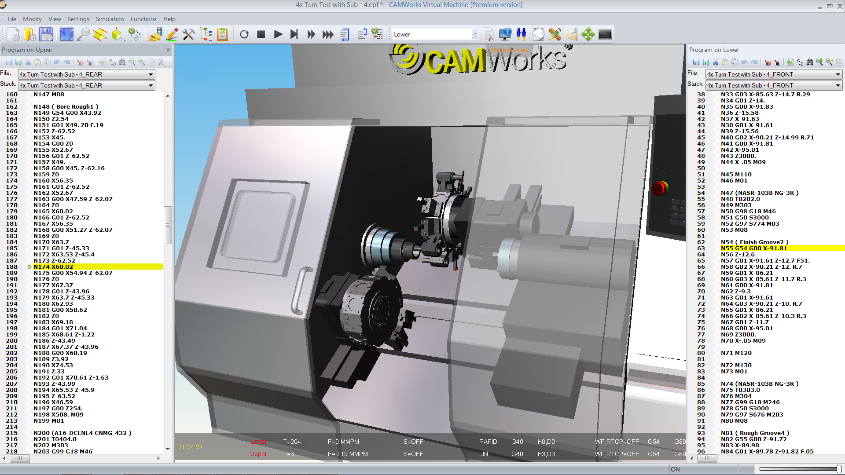Click the blue spindles icon
The image size is (845, 475).
coord(522,34)
